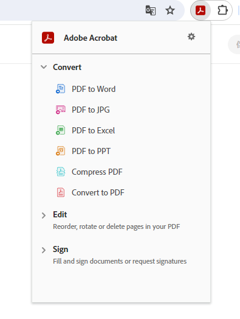
Task: Expand the Sign section chevron
Action: pos(44,250)
